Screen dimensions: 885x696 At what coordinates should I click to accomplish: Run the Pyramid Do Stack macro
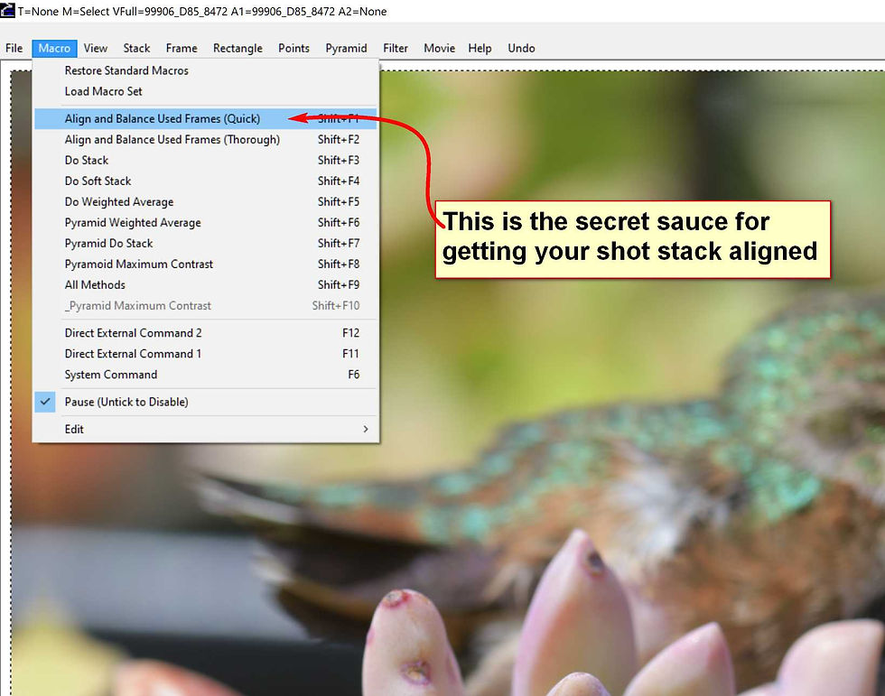coord(206,243)
